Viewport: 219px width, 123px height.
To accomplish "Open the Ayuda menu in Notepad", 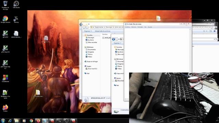I will click(150, 27).
